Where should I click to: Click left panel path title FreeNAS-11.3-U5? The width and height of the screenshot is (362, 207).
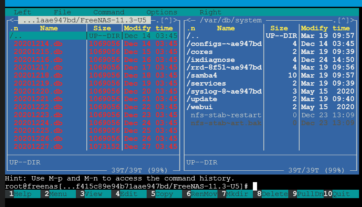tap(85, 20)
